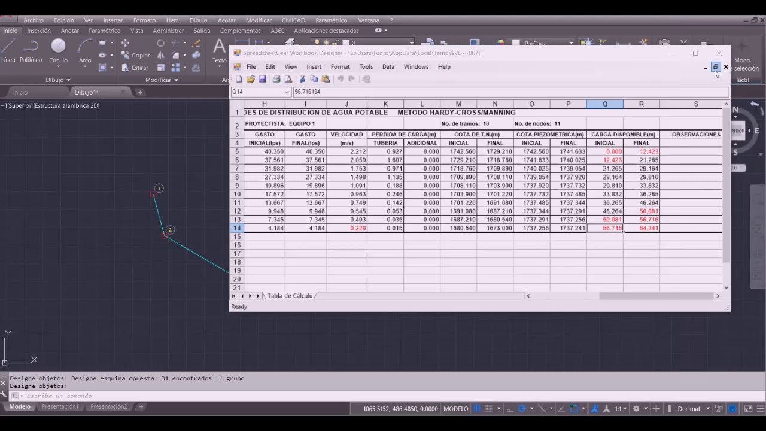Open the 1:1 annotation scale dropdown
This screenshot has width=766, height=431.
coord(621,409)
